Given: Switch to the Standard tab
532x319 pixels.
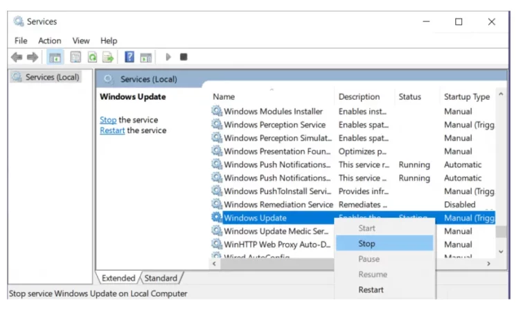Looking at the screenshot, I should pyautogui.click(x=161, y=278).
